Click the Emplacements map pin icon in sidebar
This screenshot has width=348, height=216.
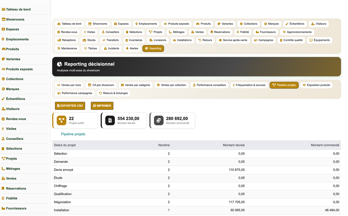pyautogui.click(x=3, y=39)
